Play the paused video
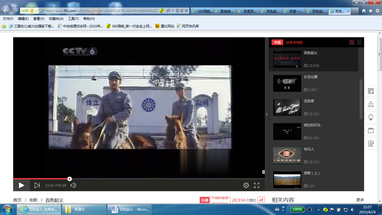 (x=21, y=185)
